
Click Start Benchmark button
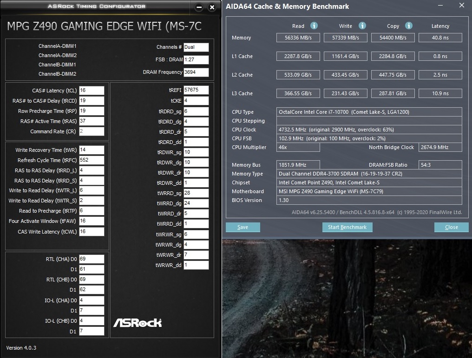pos(347,227)
